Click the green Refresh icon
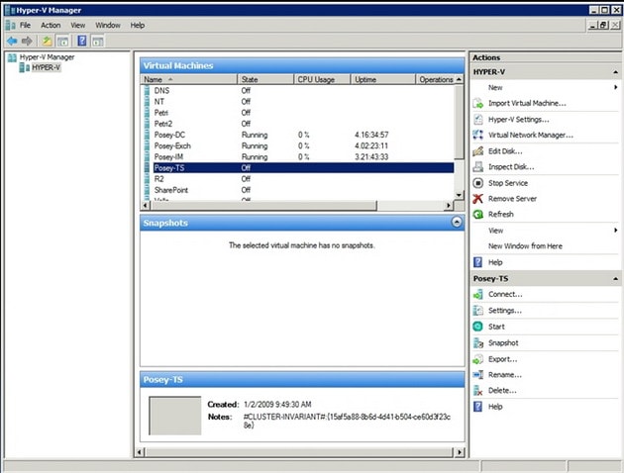This screenshot has width=624, height=473. 478,215
